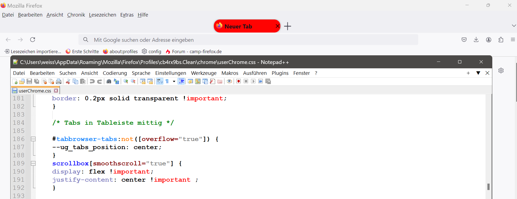Click the user defined language icon
The width and height of the screenshot is (517, 199).
190,81
